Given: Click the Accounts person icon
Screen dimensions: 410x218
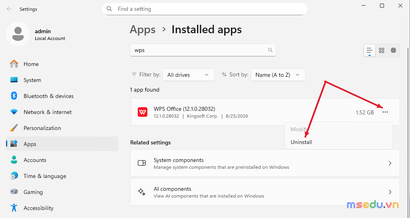Looking at the screenshot, I should click(14, 160).
